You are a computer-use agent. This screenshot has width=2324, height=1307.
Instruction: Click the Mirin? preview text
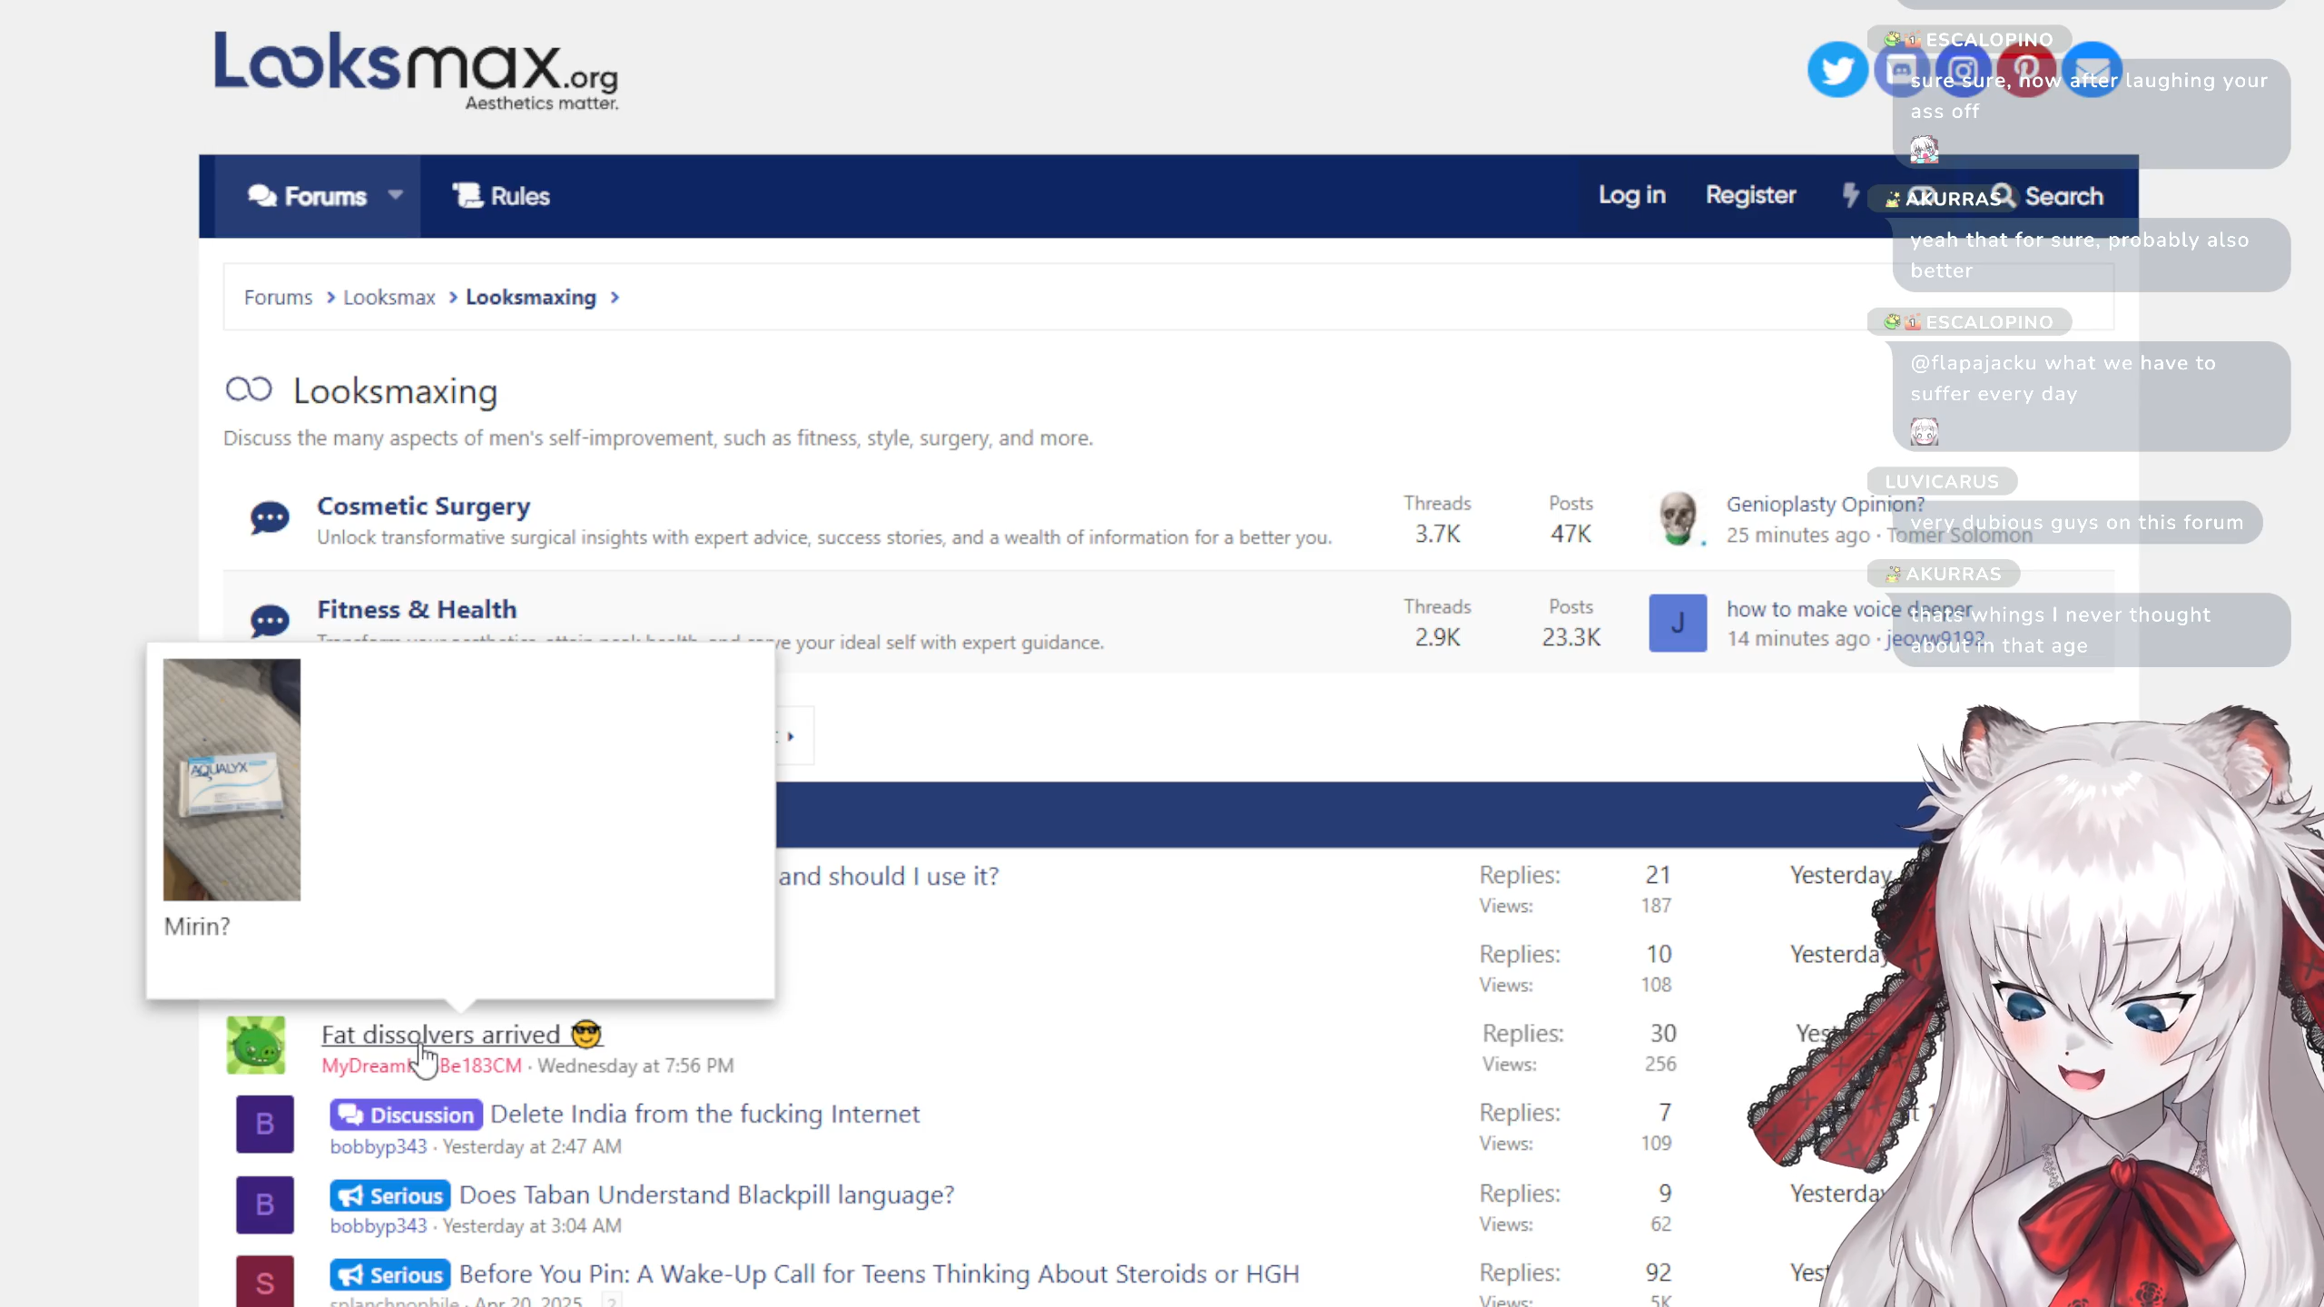coord(197,927)
